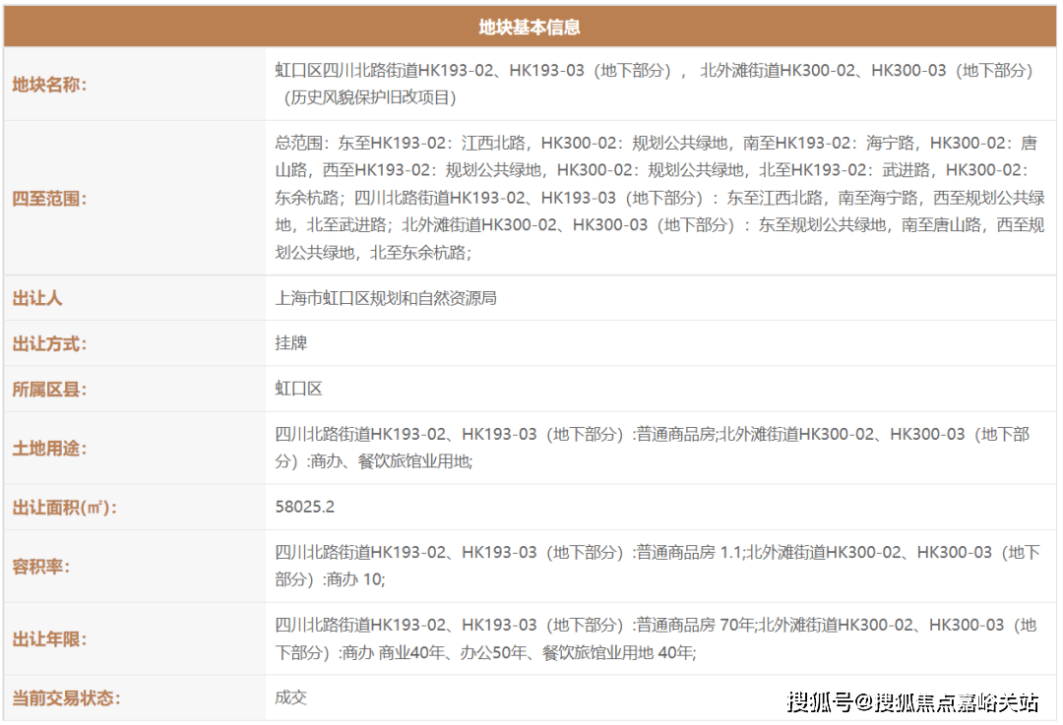Click the 虹口区 value in 所属区县 row
Screen dimensions: 1063x725
[x=299, y=390]
